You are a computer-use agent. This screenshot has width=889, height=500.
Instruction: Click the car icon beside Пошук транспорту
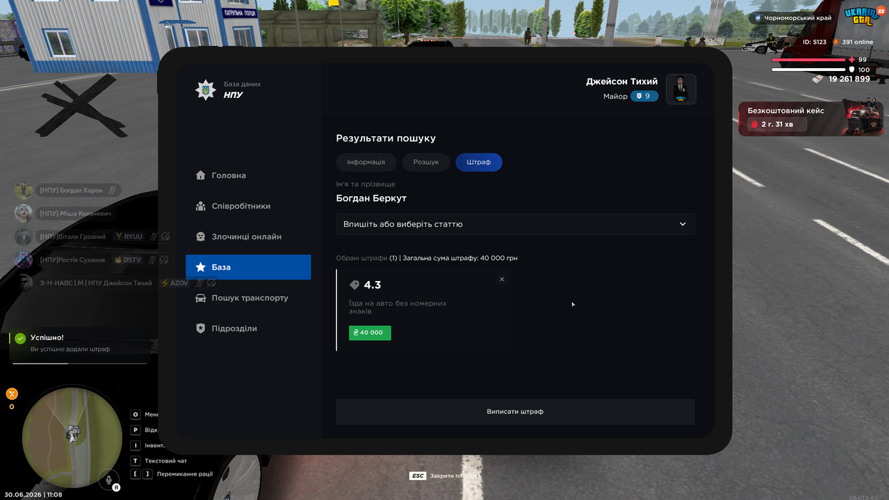point(201,298)
